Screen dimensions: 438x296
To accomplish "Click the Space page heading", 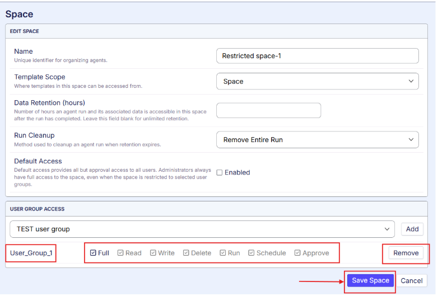I will pos(19,14).
